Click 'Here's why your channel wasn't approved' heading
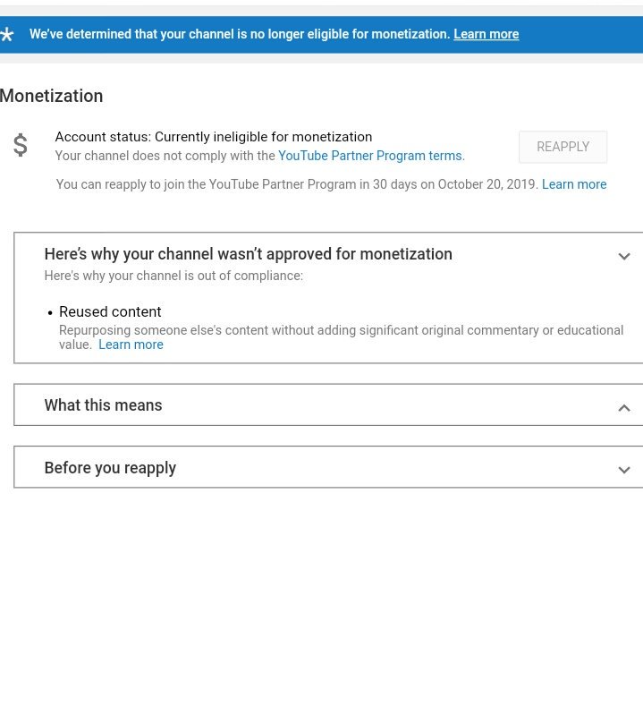643x715 pixels. 248,254
